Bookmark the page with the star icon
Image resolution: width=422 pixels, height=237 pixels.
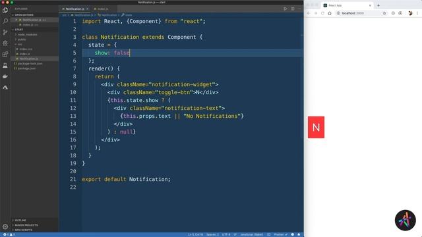pos(384,13)
